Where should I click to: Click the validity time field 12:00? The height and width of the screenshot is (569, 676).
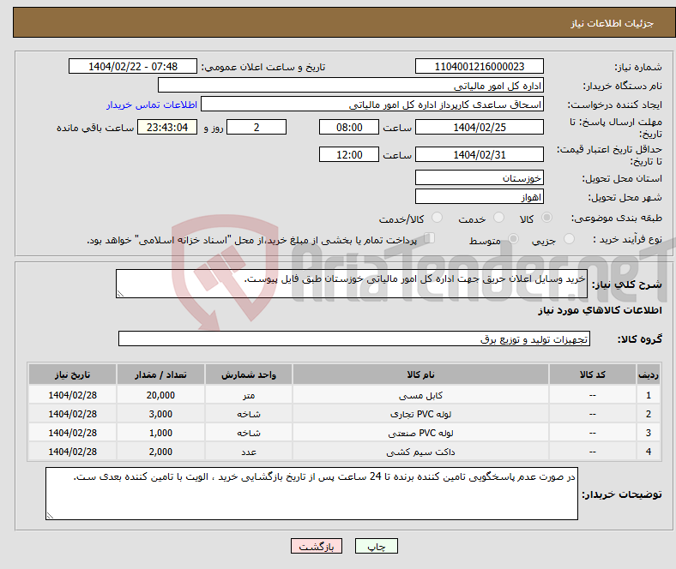[349, 154]
